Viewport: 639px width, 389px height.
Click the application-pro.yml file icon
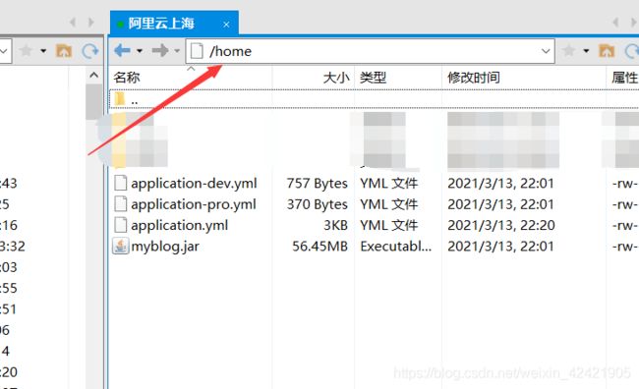pyautogui.click(x=121, y=203)
